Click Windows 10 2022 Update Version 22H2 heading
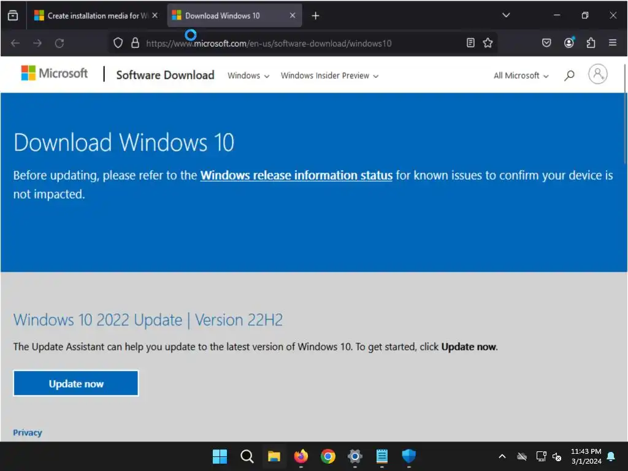The width and height of the screenshot is (628, 471). (148, 320)
